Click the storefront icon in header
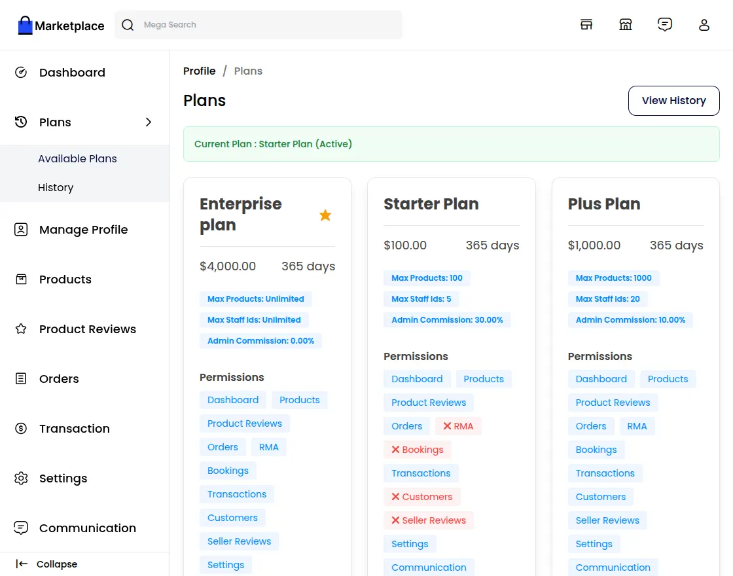 click(625, 25)
